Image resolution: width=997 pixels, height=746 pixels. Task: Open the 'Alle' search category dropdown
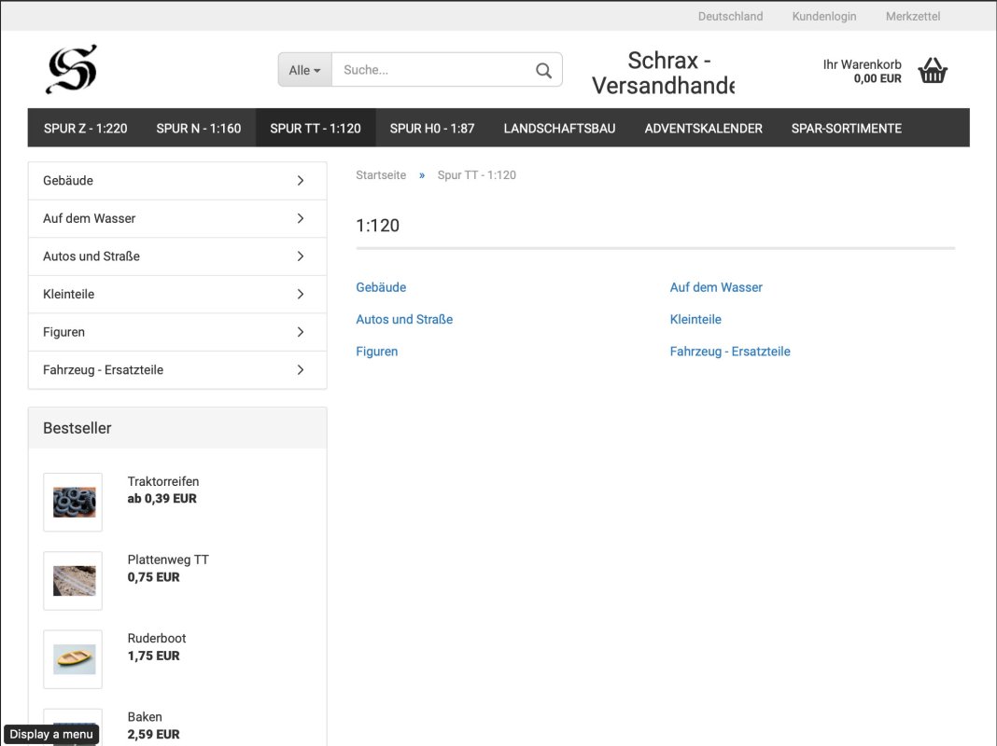(x=304, y=70)
